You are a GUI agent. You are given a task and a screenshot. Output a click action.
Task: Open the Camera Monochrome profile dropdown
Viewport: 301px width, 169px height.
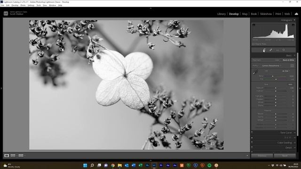271,66
